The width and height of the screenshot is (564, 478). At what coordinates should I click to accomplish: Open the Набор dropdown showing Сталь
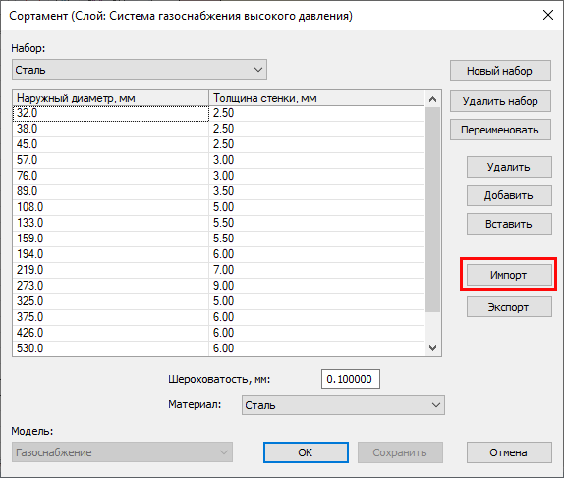click(x=140, y=70)
